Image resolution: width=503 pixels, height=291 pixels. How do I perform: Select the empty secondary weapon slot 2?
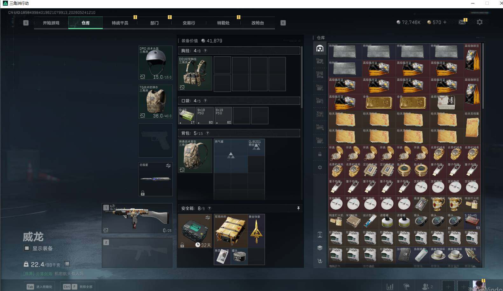coord(137,253)
